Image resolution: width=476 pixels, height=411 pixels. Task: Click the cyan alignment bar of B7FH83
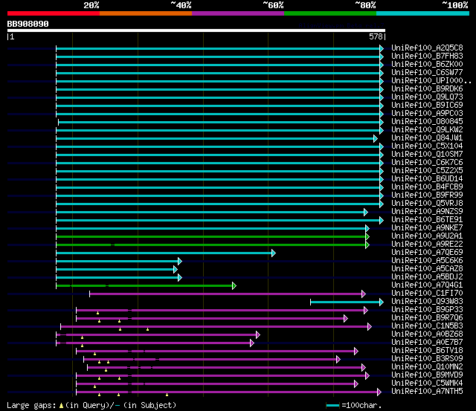218,56
